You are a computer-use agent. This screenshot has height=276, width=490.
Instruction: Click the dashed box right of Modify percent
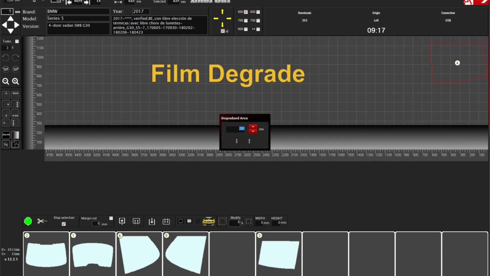tap(248, 221)
